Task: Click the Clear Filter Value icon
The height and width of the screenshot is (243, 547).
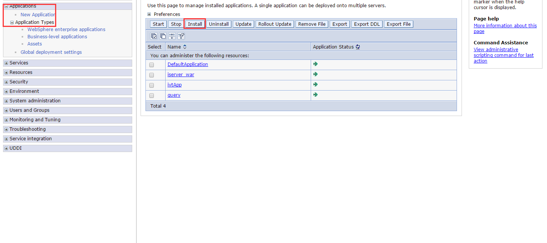Action: 181,36
